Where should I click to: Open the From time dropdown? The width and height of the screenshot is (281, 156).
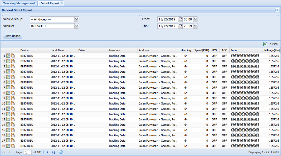pyautogui.click(x=195, y=19)
